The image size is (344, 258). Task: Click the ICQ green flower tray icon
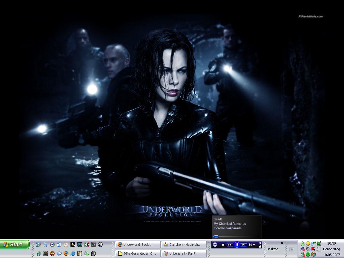tap(308, 254)
